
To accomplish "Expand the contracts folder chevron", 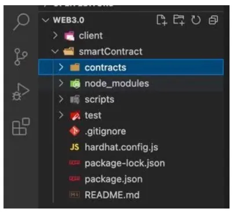I will (61, 67).
